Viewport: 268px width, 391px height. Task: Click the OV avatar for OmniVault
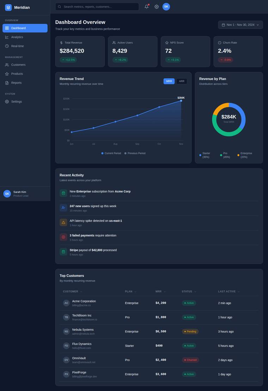pos(66,360)
